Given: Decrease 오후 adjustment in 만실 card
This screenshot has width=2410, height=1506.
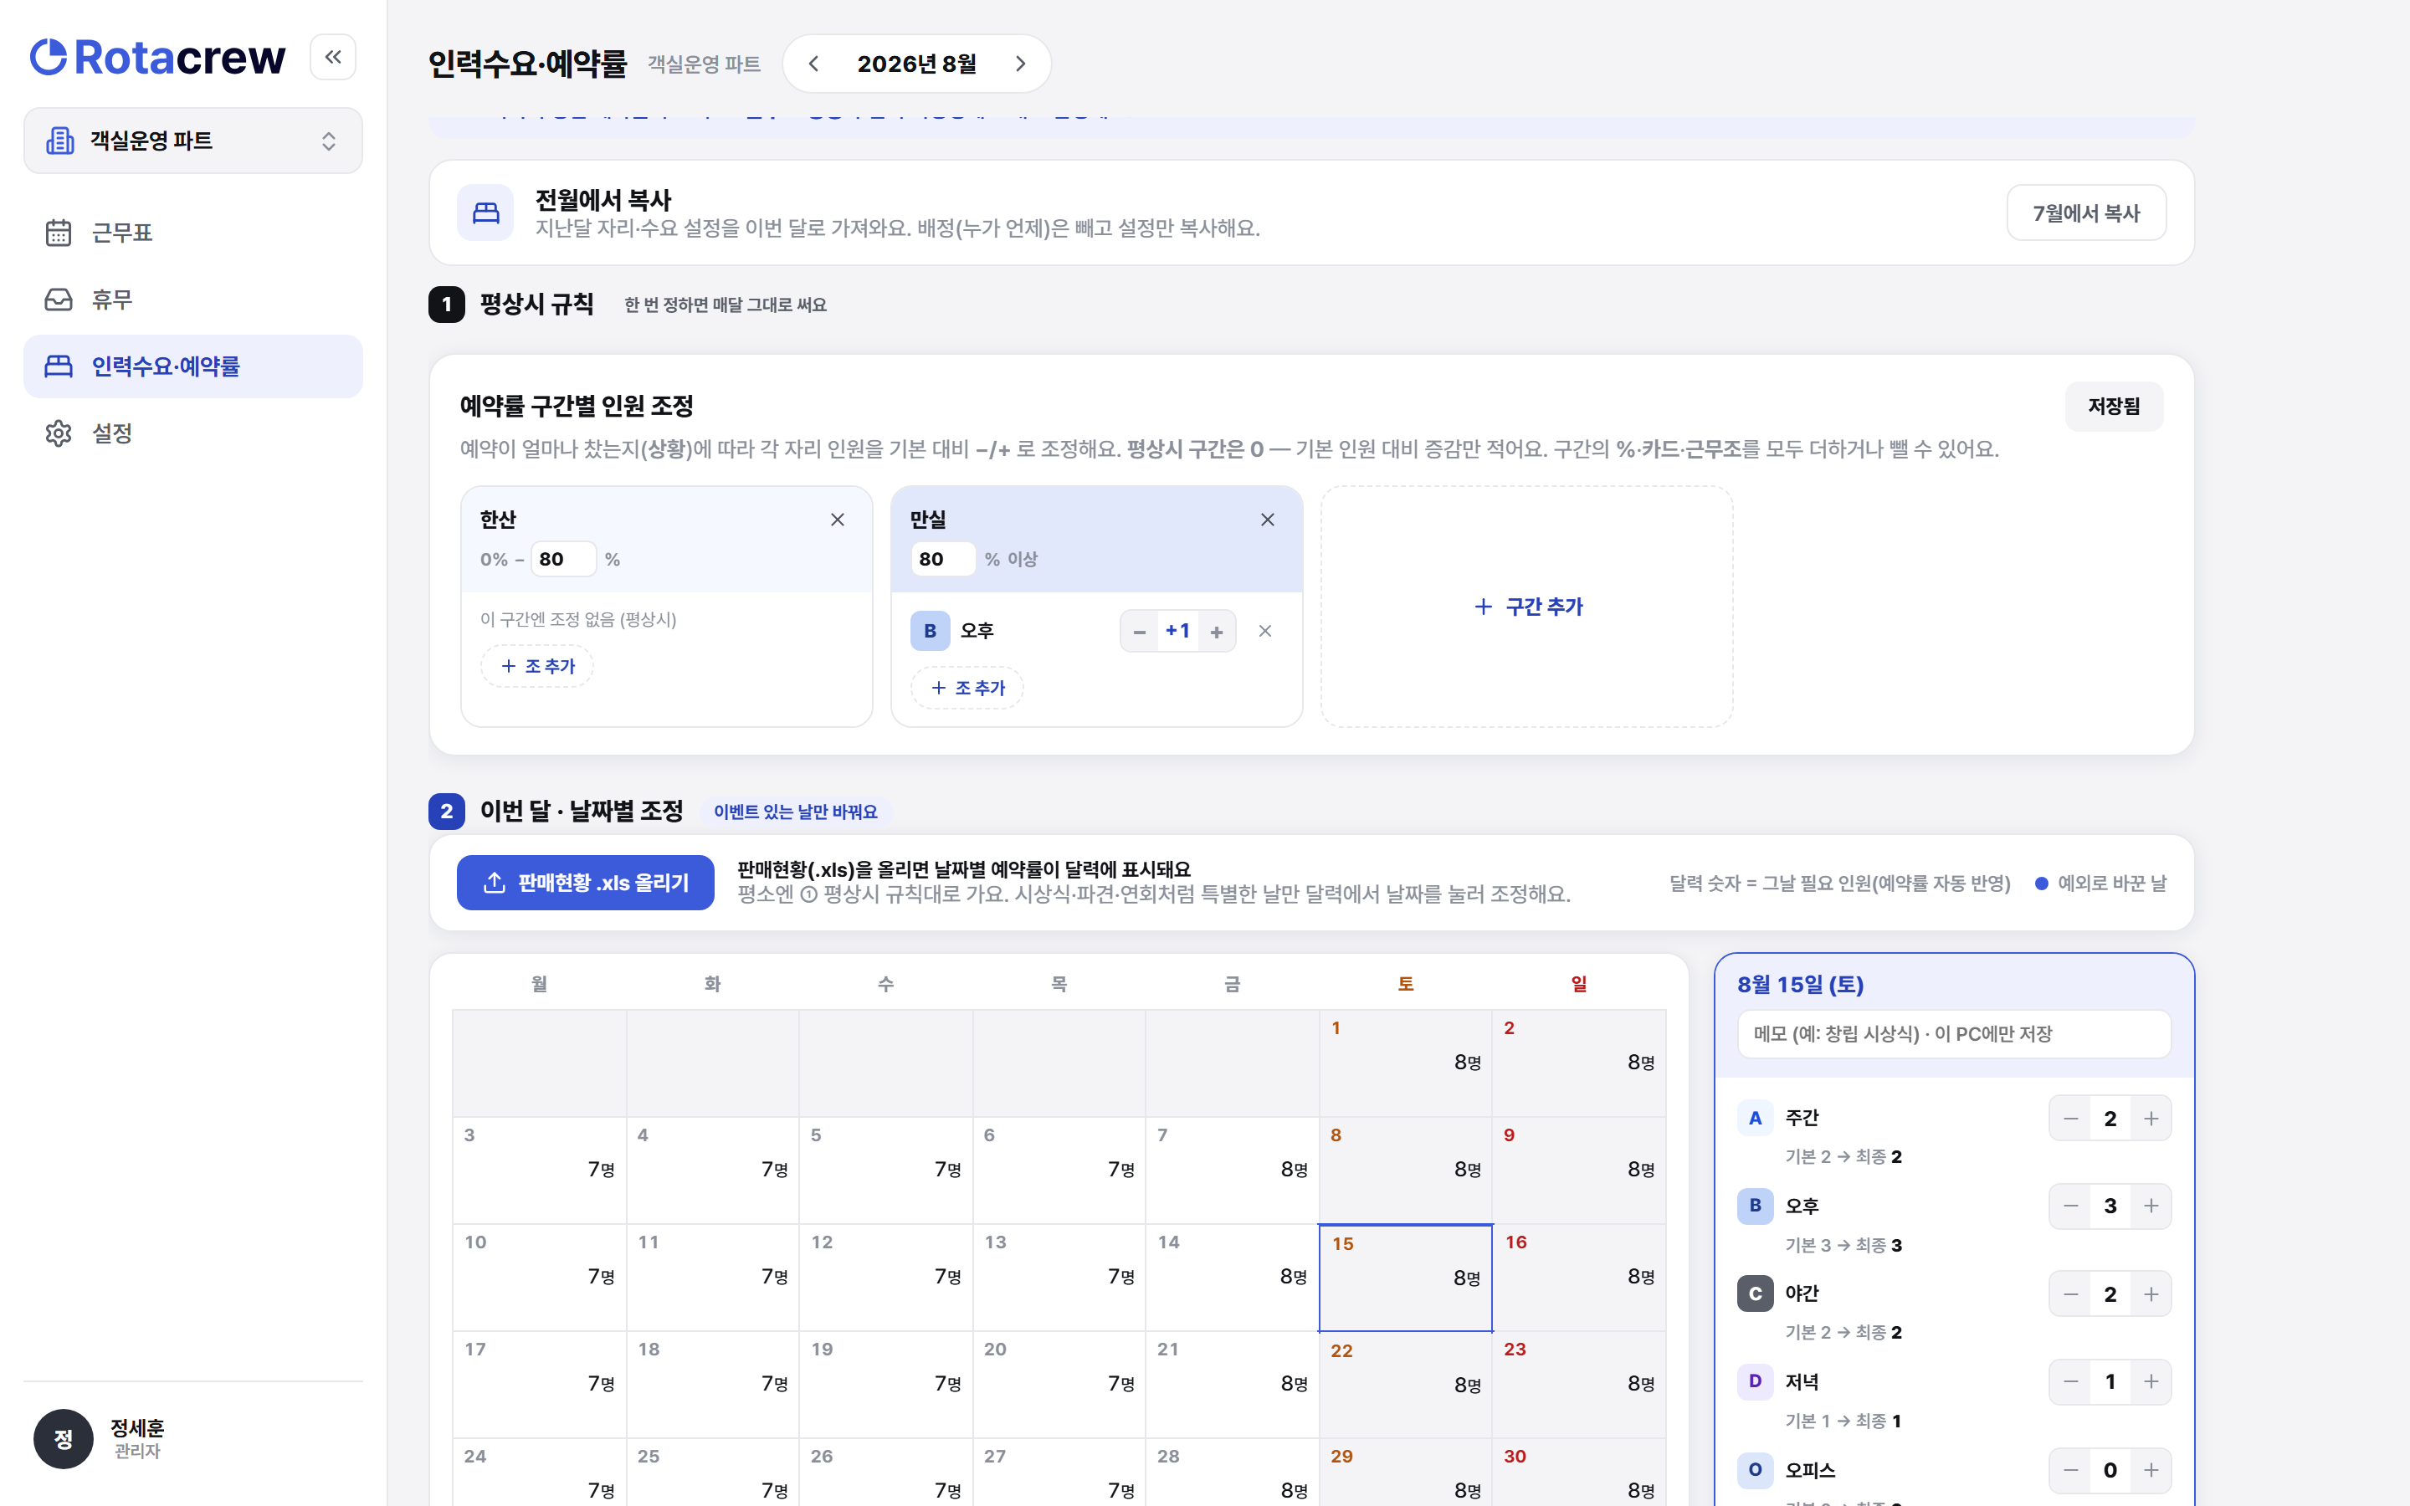Looking at the screenshot, I should 1139,632.
